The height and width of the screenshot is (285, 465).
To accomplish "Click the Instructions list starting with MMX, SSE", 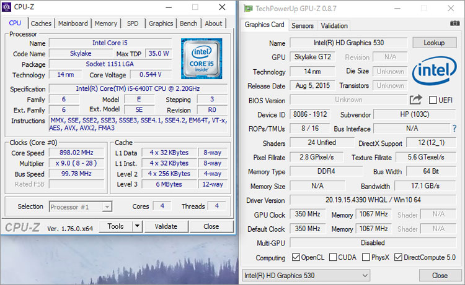I will pos(138,124).
